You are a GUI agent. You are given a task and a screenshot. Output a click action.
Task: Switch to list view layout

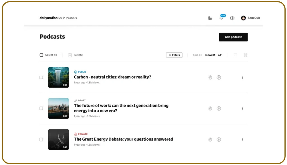pos(235,55)
